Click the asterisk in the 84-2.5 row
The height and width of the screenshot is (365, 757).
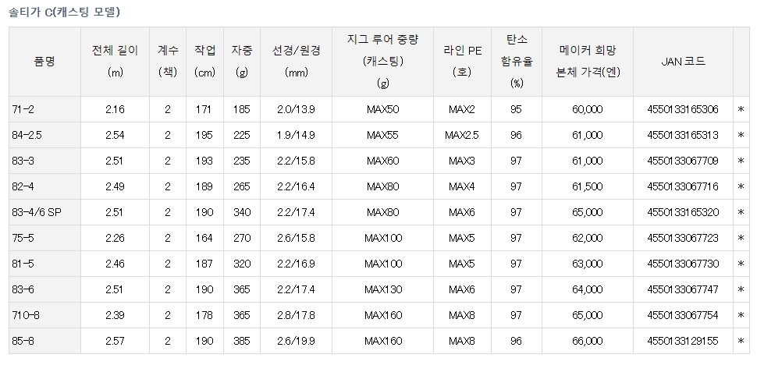click(741, 136)
